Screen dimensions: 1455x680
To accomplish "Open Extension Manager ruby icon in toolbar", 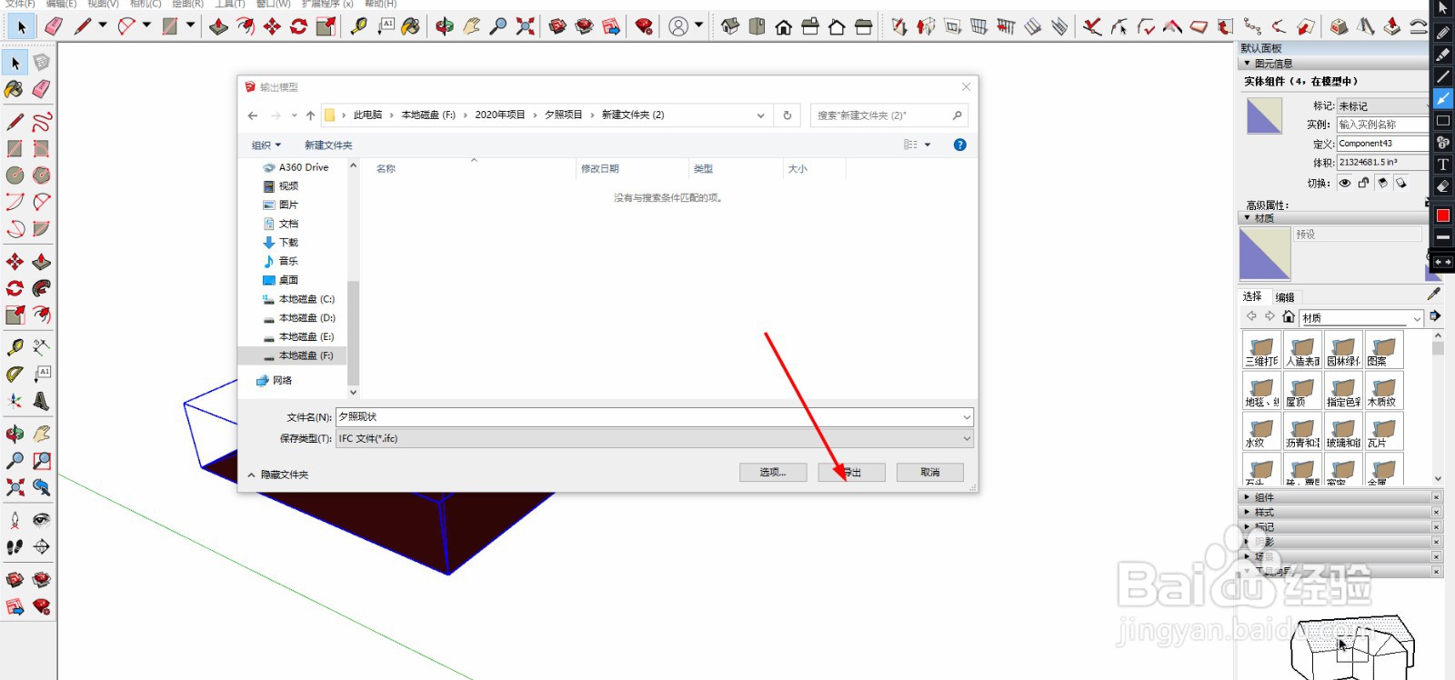I will (x=644, y=26).
